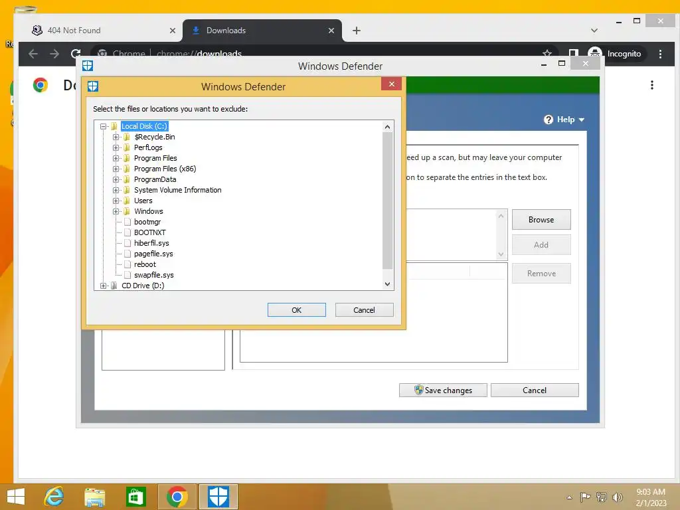Open a new Chrome tab
The image size is (680, 510).
click(x=357, y=31)
